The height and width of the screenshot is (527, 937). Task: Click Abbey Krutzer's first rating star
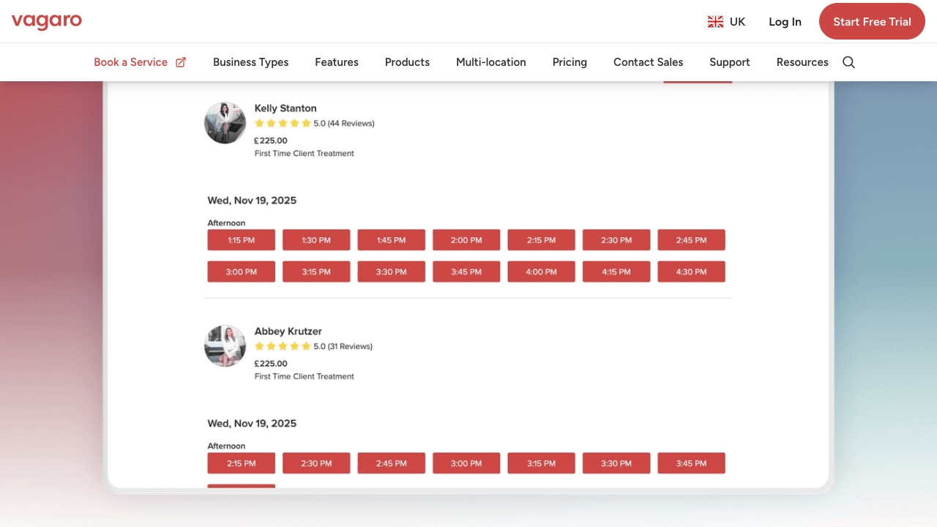pyautogui.click(x=260, y=346)
